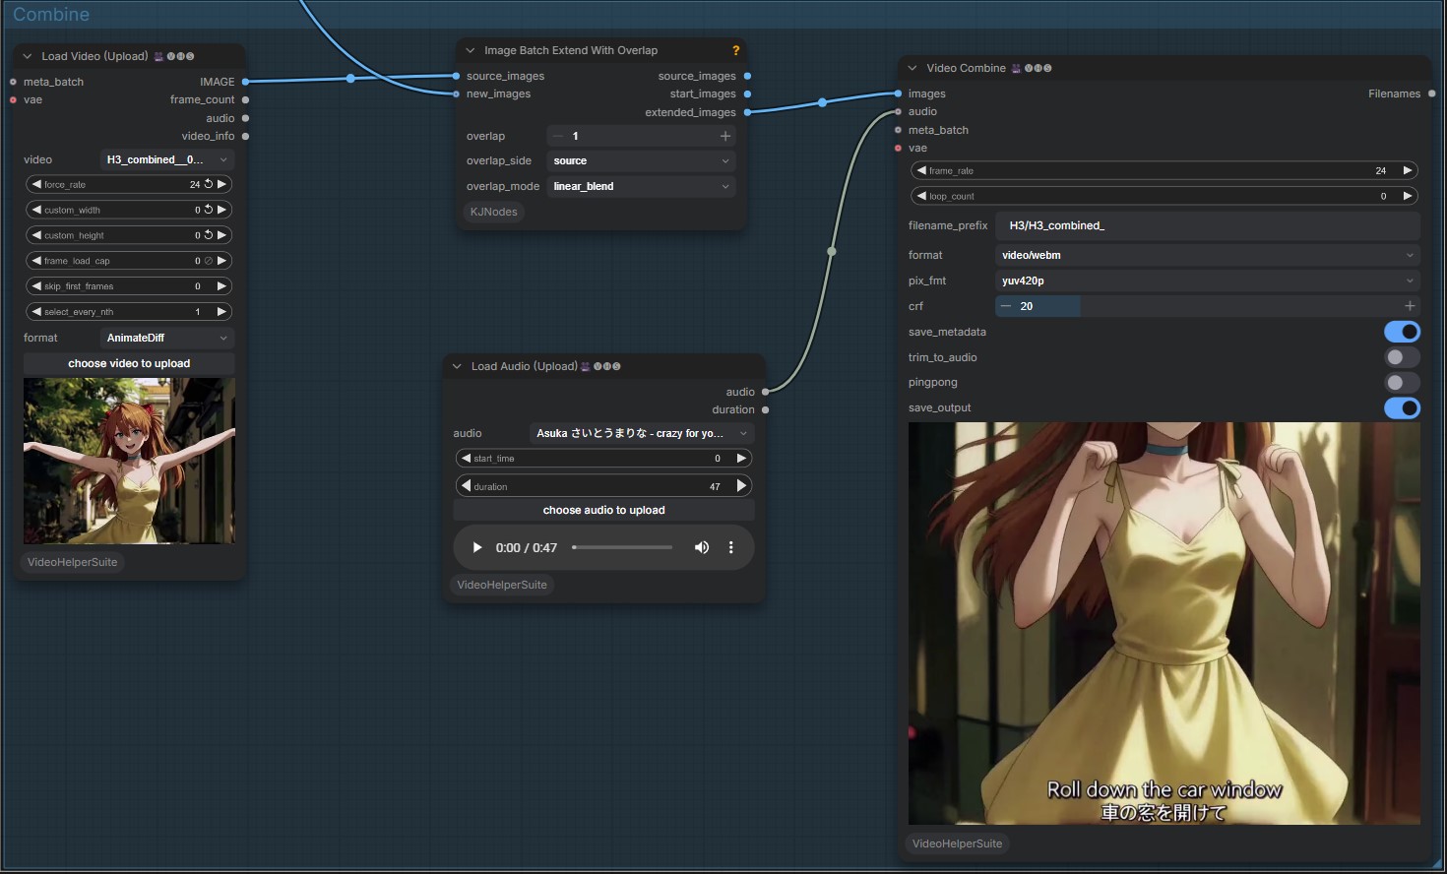Screen dimensions: 1447x874
Task: Click the Load Video preview thumbnail
Action: tap(129, 461)
